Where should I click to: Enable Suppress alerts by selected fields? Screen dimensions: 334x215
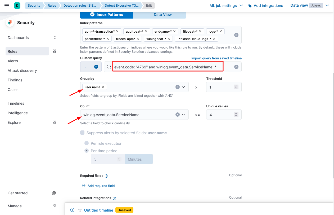click(82, 133)
